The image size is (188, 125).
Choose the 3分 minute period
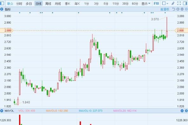(x=96, y=3)
